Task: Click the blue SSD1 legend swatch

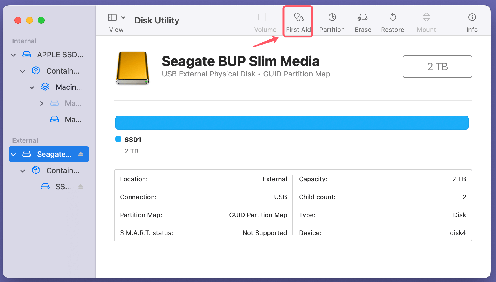Action: pyautogui.click(x=118, y=139)
